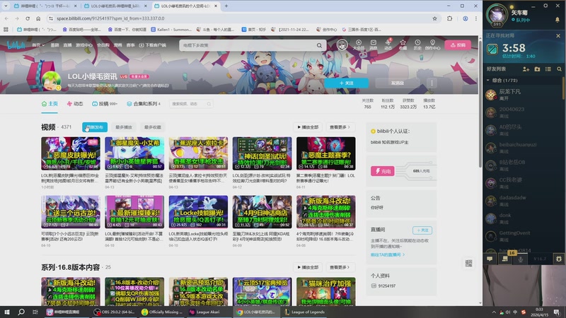Open the Locke技能曝光 video thumbnail
This screenshot has height=318, width=566.
tap(198, 212)
